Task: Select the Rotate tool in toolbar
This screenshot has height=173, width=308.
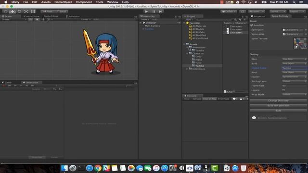Action: [x=19, y=12]
